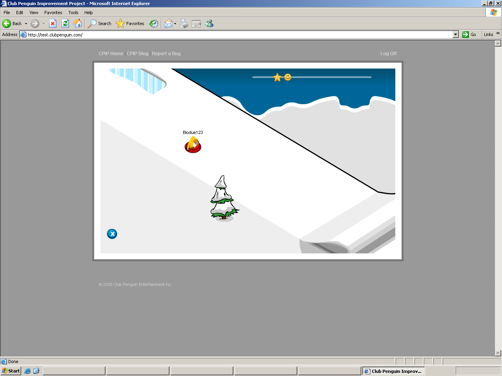
Task: Click the 2008 Club Penguin Entertainment copyright text
Action: pyautogui.click(x=135, y=284)
